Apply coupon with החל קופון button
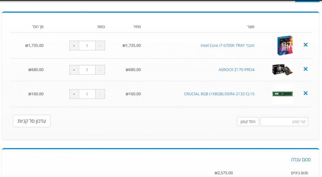Screen dimensions: 322x177 248,122
